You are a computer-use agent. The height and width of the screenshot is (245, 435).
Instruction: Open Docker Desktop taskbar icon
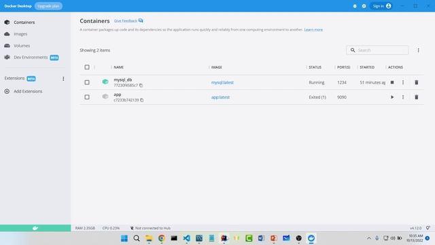tap(311, 238)
